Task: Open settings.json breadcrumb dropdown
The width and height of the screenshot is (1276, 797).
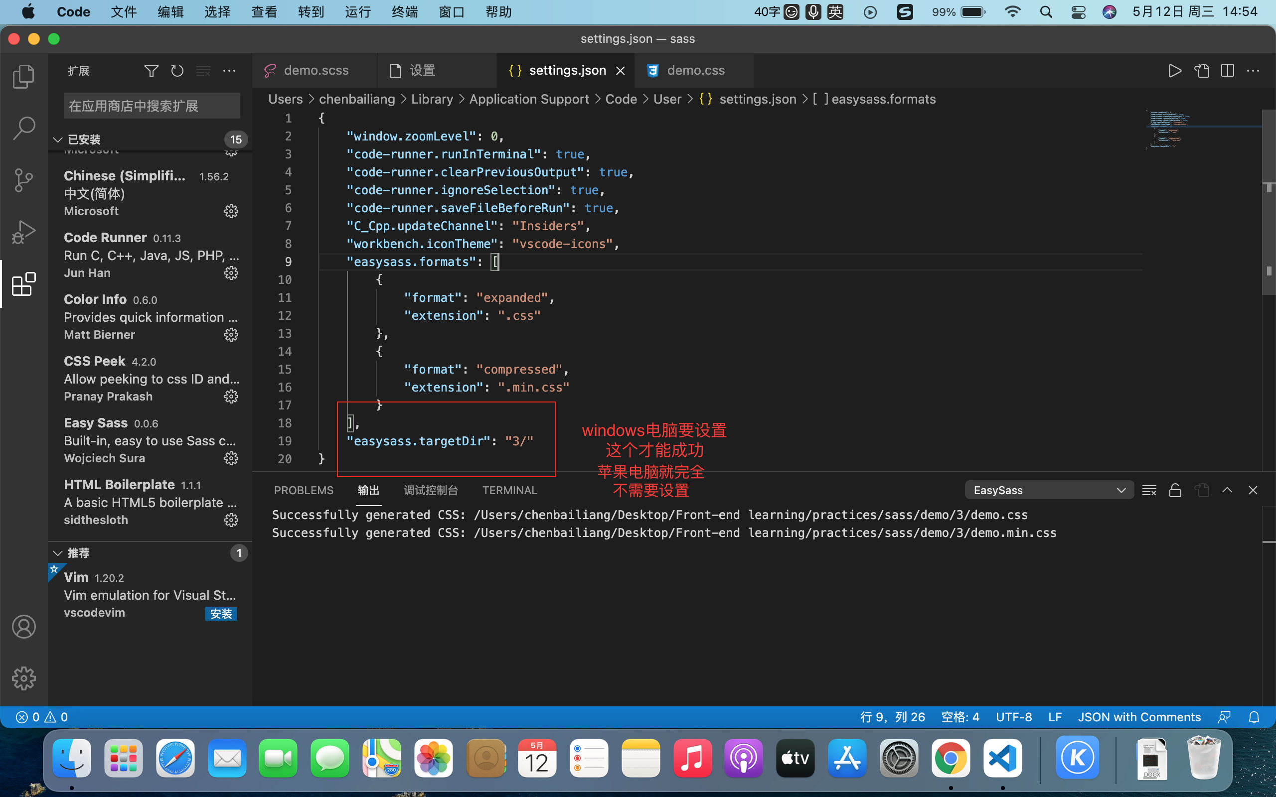Action: pyautogui.click(x=748, y=99)
